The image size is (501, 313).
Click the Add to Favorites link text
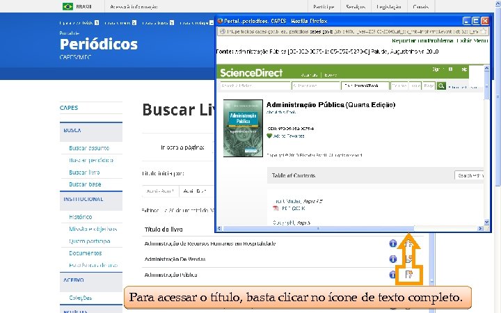(289, 136)
